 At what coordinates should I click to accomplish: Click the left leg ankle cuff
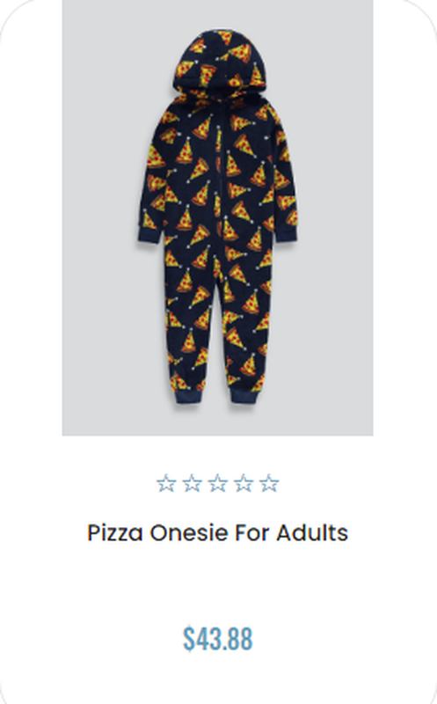click(187, 396)
